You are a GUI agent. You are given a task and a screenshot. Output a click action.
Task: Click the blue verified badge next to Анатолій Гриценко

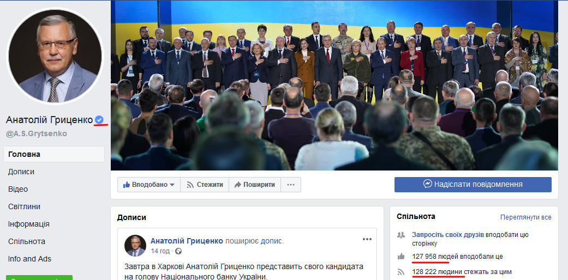[99, 119]
